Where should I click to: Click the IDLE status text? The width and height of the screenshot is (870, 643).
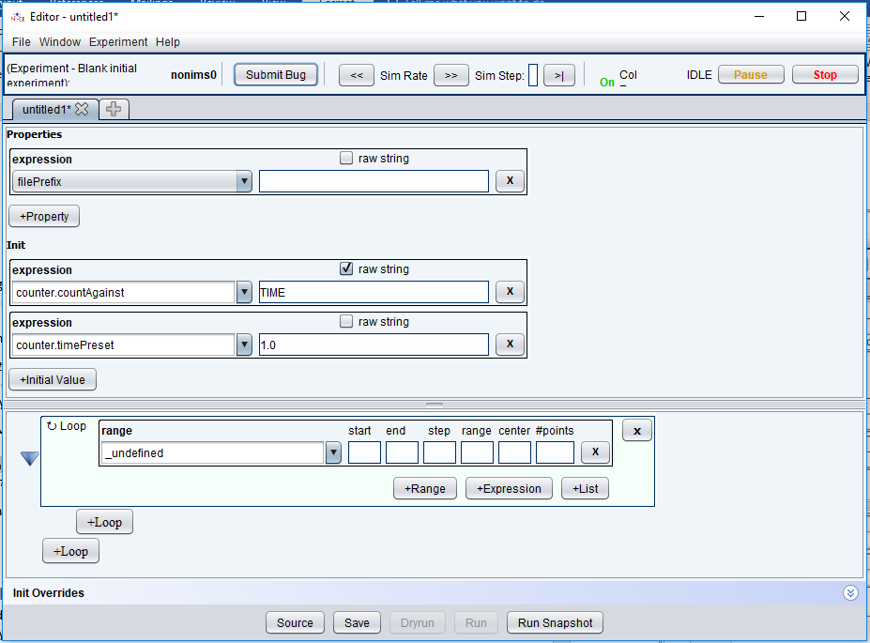(699, 74)
